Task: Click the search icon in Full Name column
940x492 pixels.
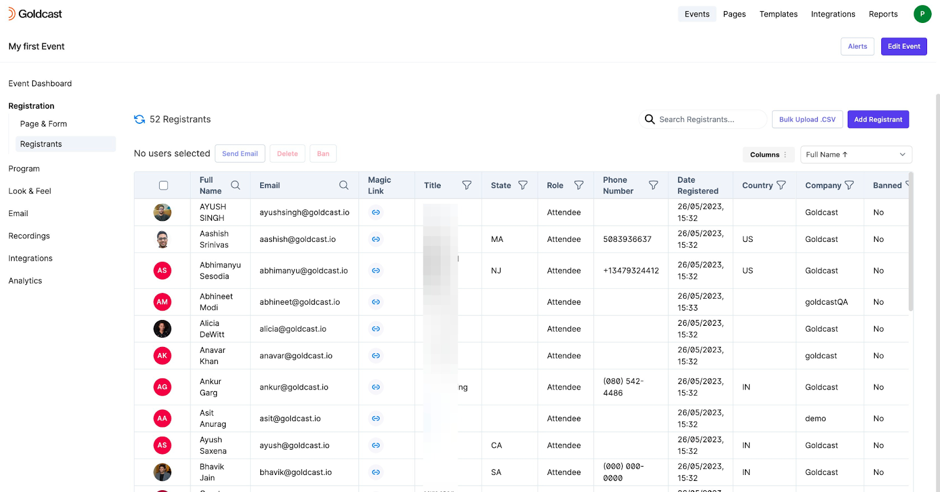Action: 235,186
